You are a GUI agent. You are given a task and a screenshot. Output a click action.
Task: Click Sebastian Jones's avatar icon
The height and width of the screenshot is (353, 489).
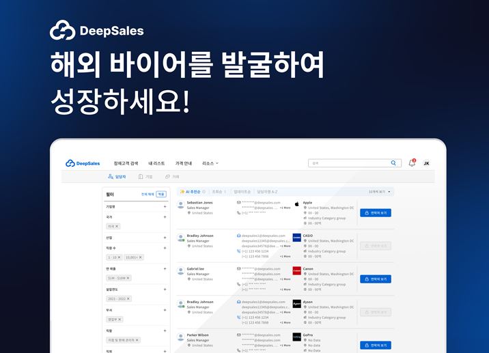pos(180,205)
